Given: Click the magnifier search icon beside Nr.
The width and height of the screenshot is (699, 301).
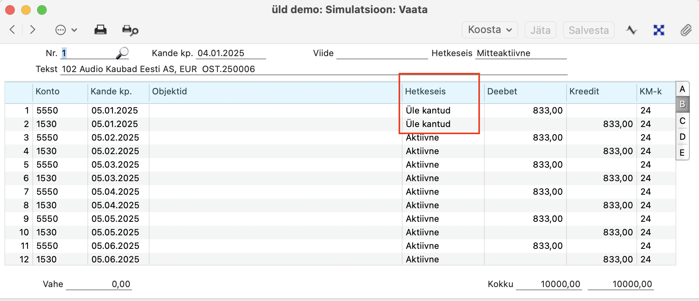Looking at the screenshot, I should click(x=122, y=53).
